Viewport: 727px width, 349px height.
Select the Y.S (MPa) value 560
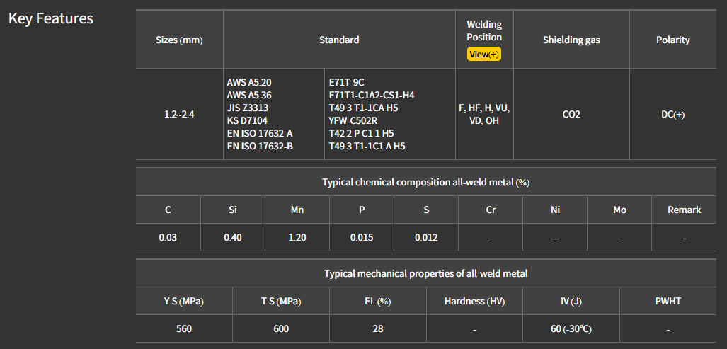(x=184, y=328)
